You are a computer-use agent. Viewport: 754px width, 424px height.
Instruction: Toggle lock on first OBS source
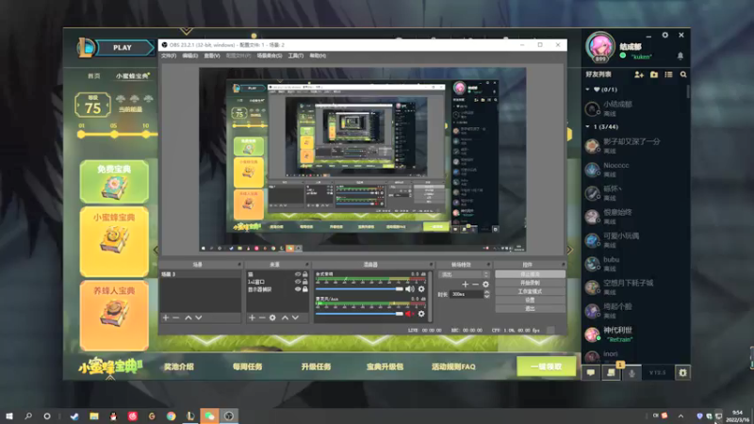point(304,274)
